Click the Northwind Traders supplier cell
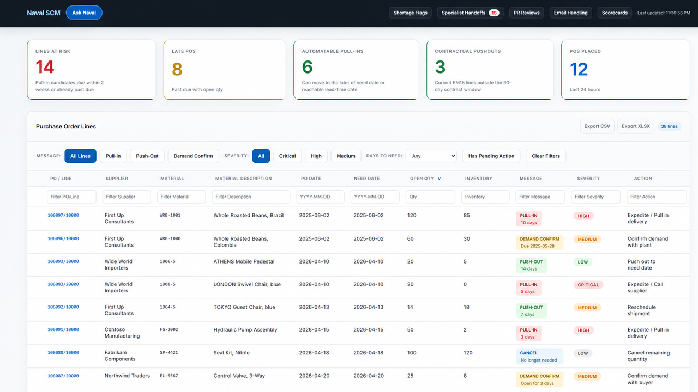Image resolution: width=698 pixels, height=392 pixels. (x=127, y=376)
